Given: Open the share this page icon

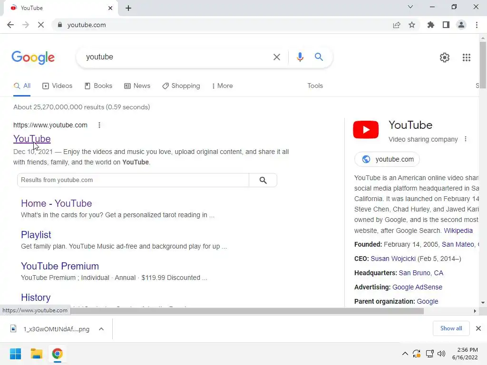Looking at the screenshot, I should coord(397,25).
